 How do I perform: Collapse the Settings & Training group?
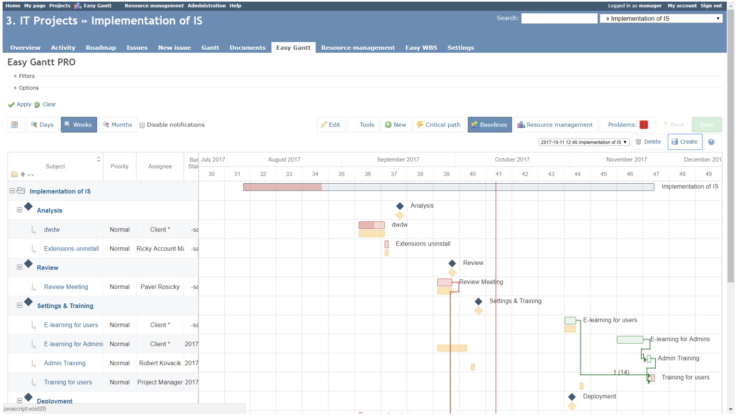[x=19, y=305]
